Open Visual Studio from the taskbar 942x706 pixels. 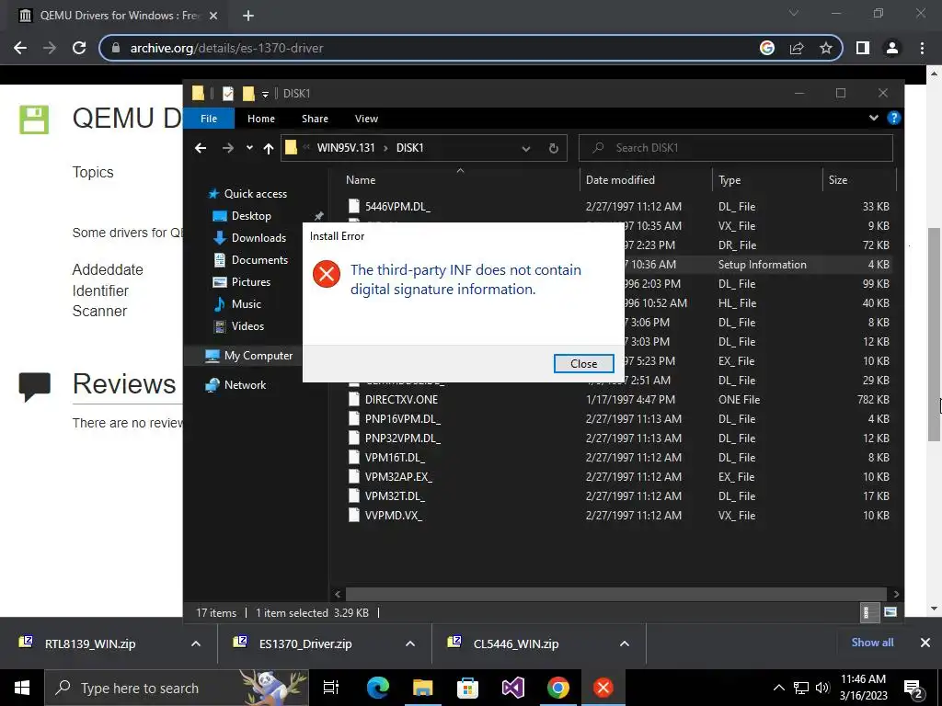[513, 688]
